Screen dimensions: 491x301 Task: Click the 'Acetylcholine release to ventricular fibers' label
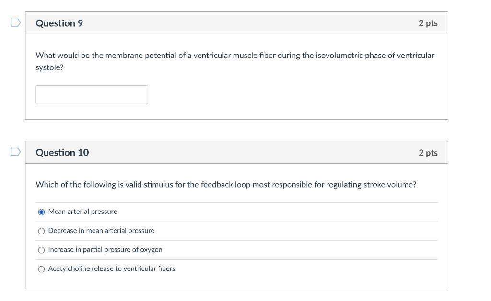pyautogui.click(x=111, y=269)
